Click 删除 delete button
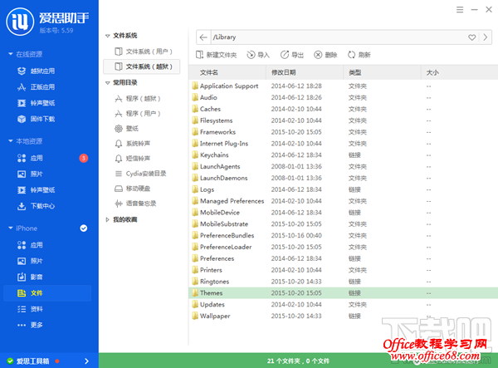 coord(325,55)
